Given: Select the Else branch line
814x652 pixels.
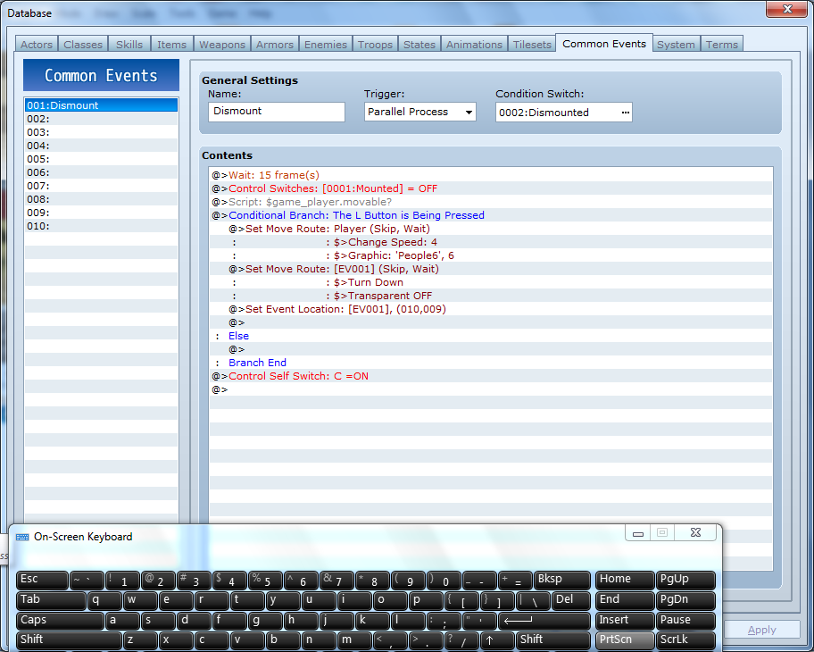Looking at the screenshot, I should pos(491,336).
